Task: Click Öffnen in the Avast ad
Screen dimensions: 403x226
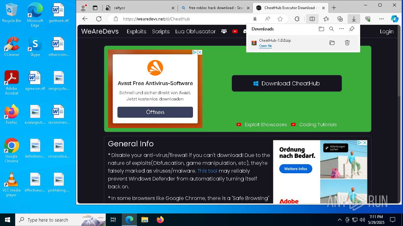Action: click(155, 112)
